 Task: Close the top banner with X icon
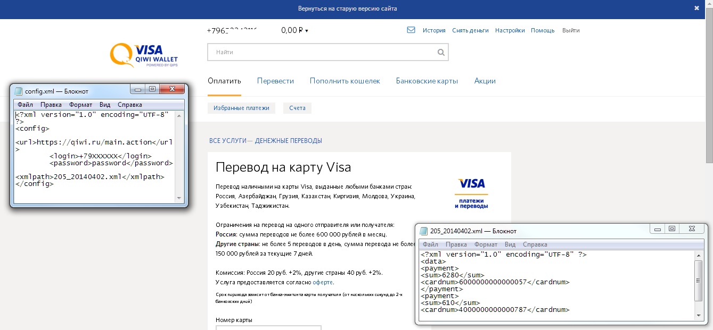tap(696, 9)
